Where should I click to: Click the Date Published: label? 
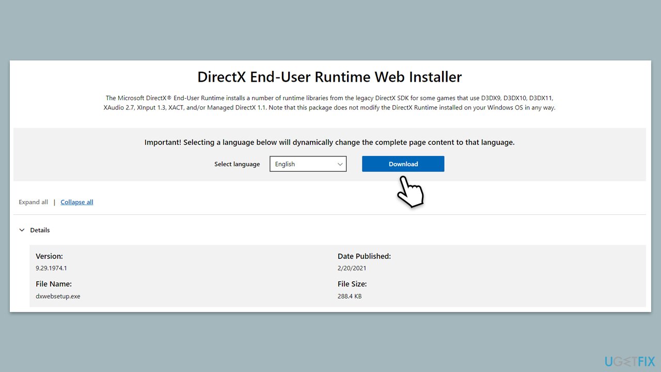pyautogui.click(x=364, y=256)
